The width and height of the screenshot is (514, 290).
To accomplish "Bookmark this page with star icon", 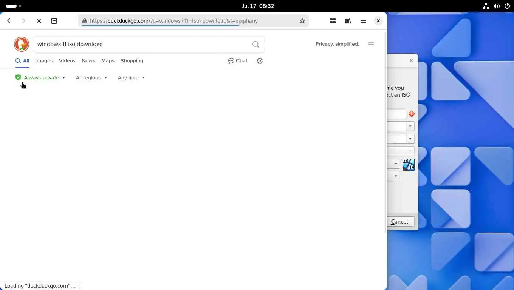I will pos(302,21).
